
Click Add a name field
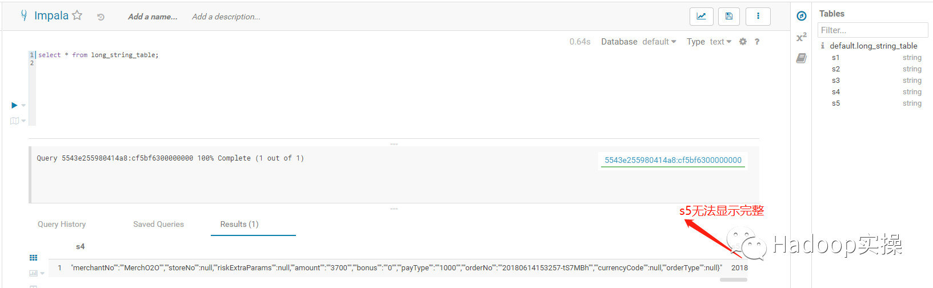point(153,17)
